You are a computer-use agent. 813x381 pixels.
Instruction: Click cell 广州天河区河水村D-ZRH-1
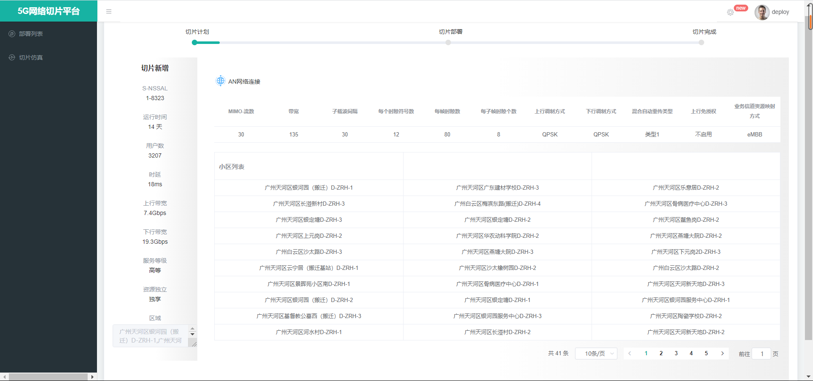point(309,332)
